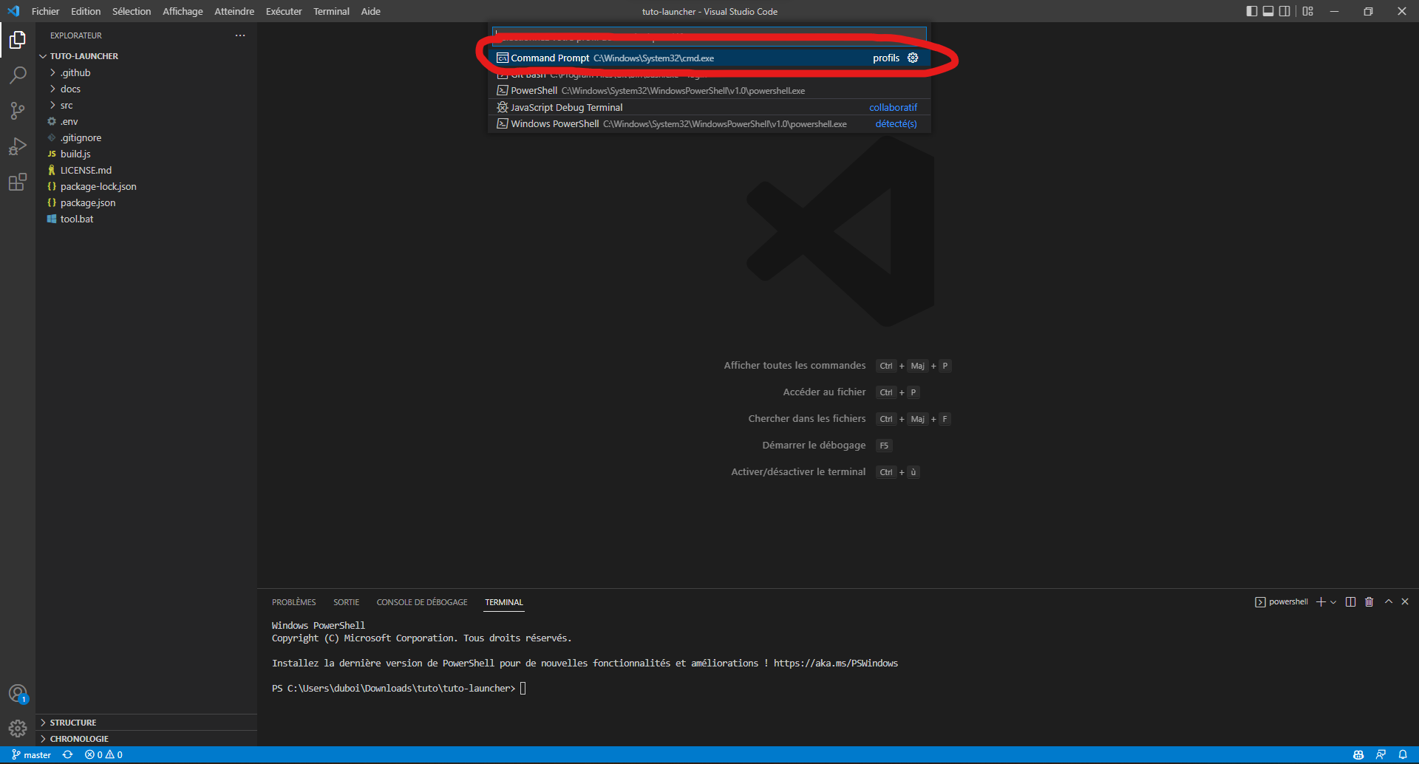Open the Terminal menu

(331, 11)
